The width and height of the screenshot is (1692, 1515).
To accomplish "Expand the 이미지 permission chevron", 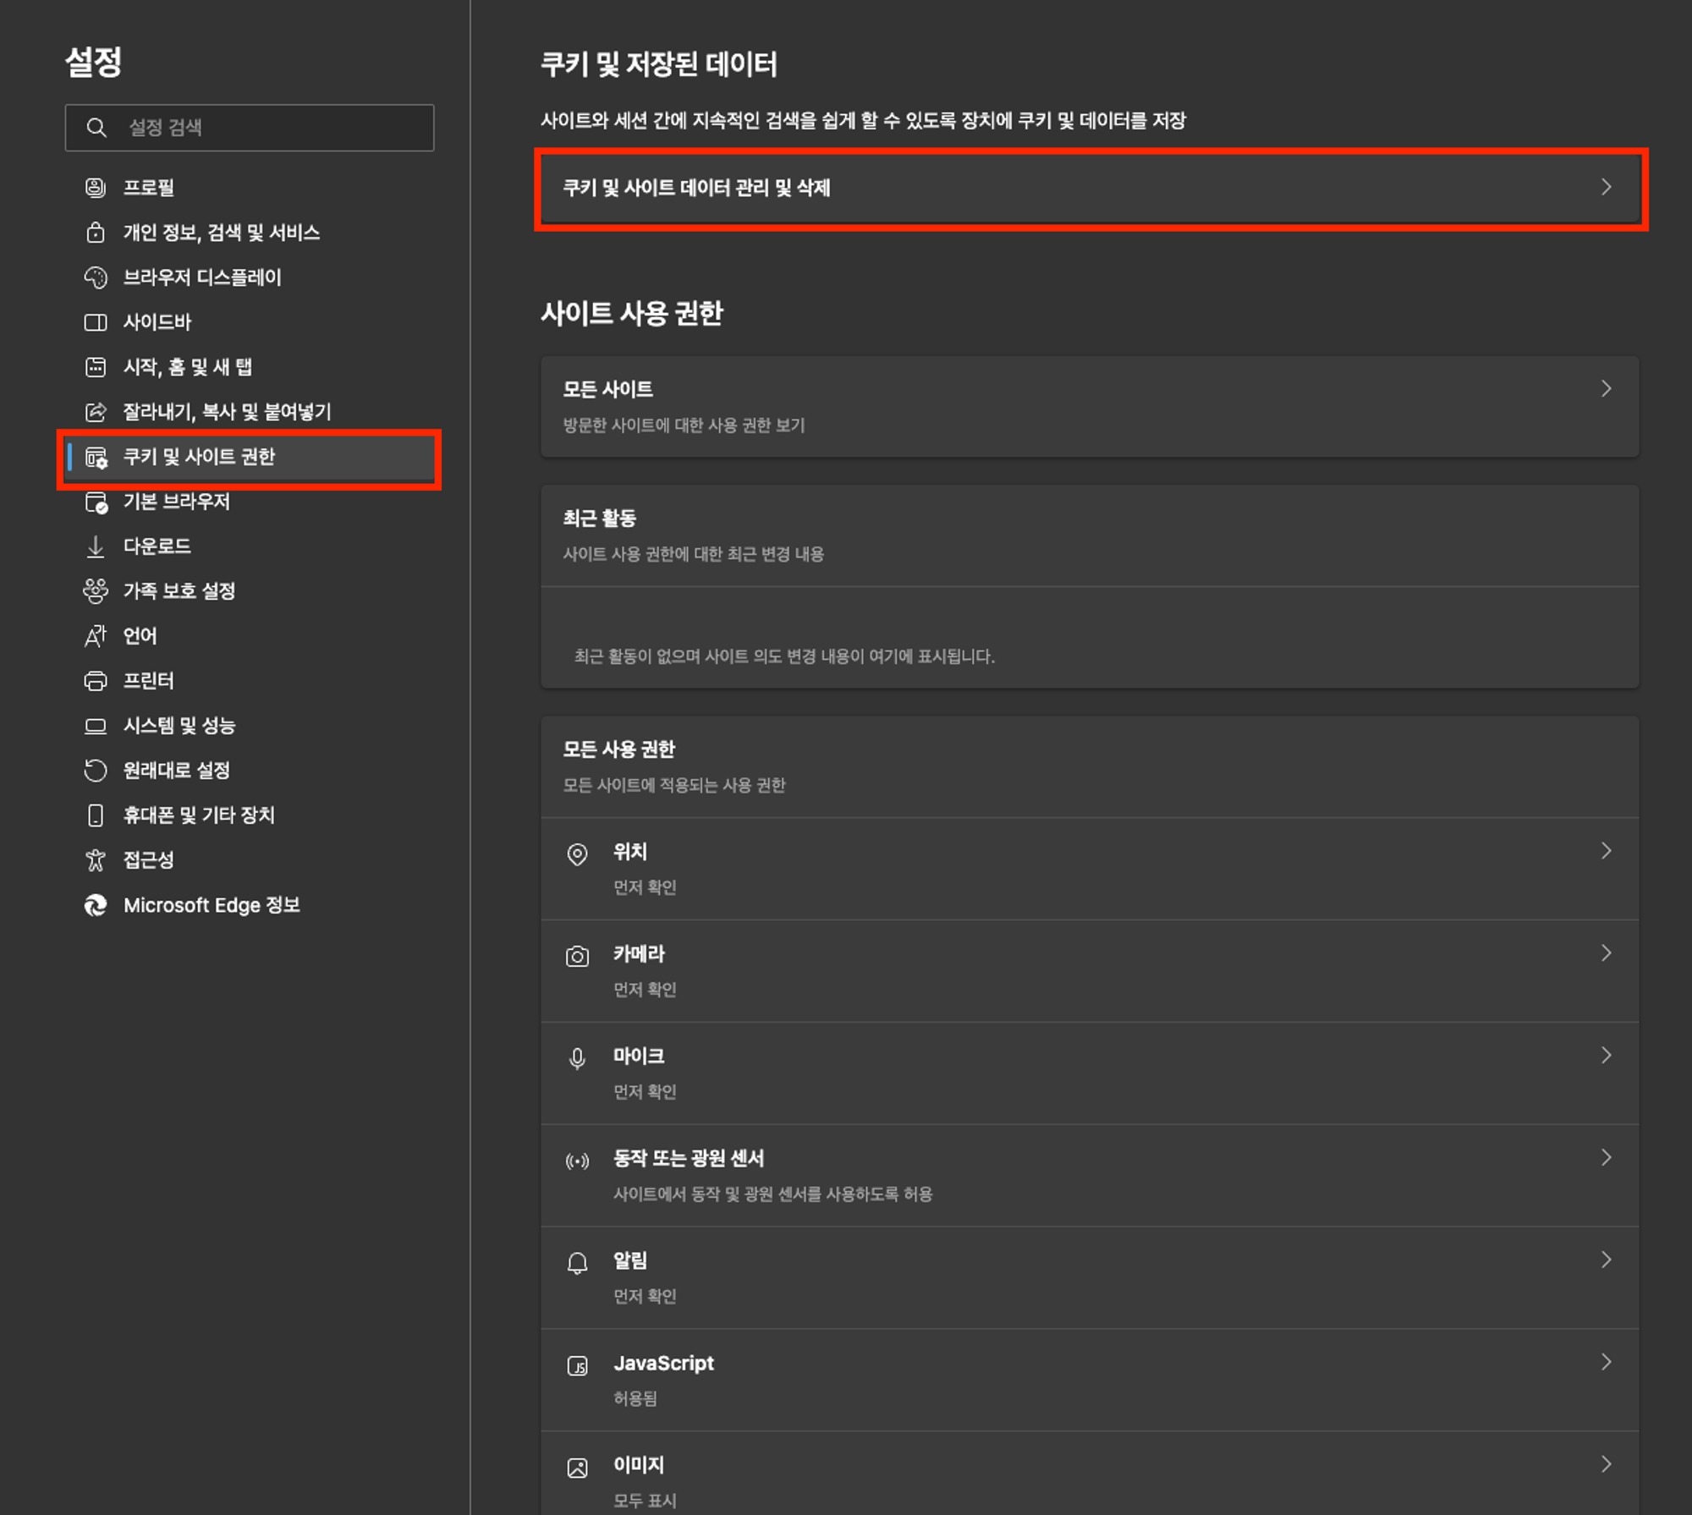I will tap(1606, 1463).
